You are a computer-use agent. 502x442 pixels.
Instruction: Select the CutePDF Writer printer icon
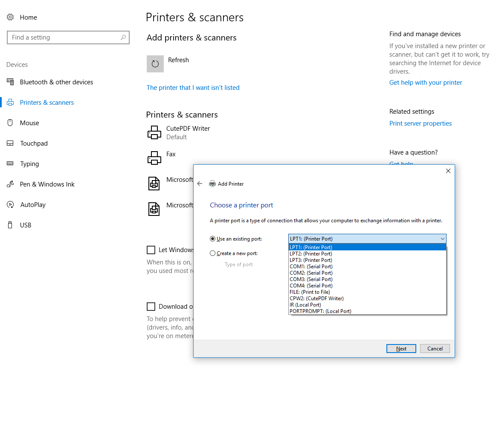point(154,132)
